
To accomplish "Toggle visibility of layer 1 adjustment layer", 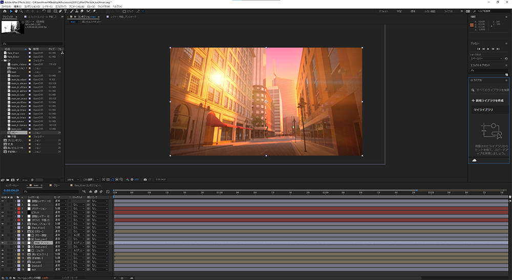I will pyautogui.click(x=3, y=201).
